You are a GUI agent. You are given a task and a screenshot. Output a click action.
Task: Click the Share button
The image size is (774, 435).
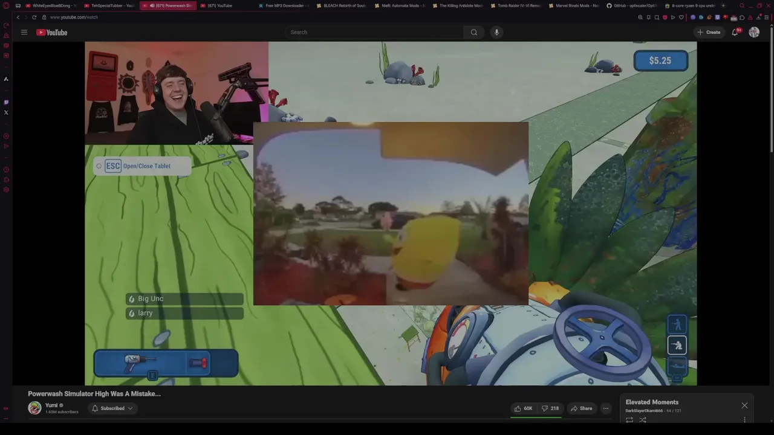(581, 408)
